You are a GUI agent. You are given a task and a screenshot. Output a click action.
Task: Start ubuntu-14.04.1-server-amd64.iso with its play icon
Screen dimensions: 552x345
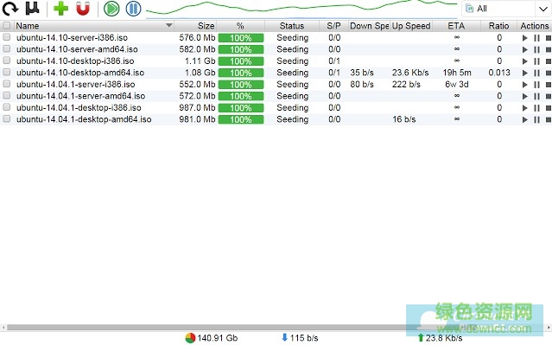(525, 96)
